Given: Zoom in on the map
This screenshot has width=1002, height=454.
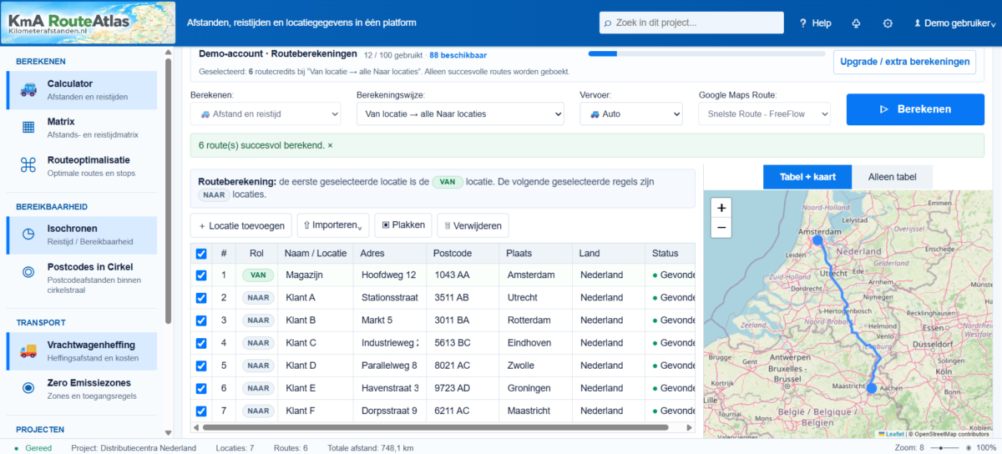Looking at the screenshot, I should [x=721, y=207].
